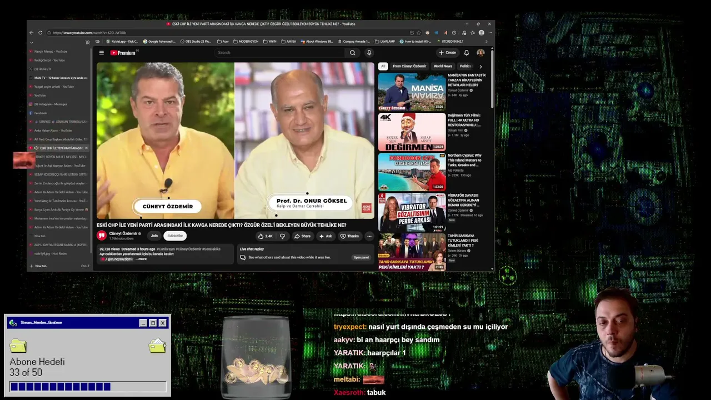Open the live chat replay panel
The image size is (711, 400).
[361, 257]
